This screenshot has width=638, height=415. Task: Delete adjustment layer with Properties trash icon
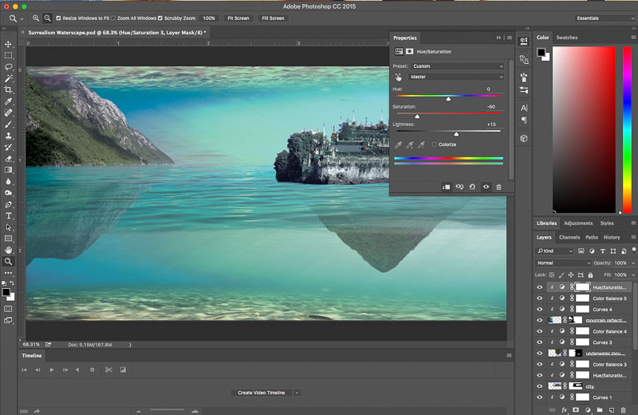point(499,187)
